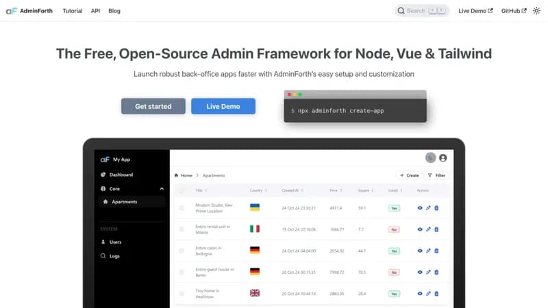
Task: Click the Search input field
Action: click(x=422, y=11)
